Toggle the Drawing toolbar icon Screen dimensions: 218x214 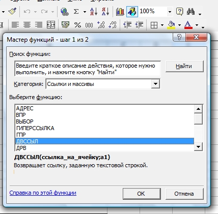coord(132,12)
